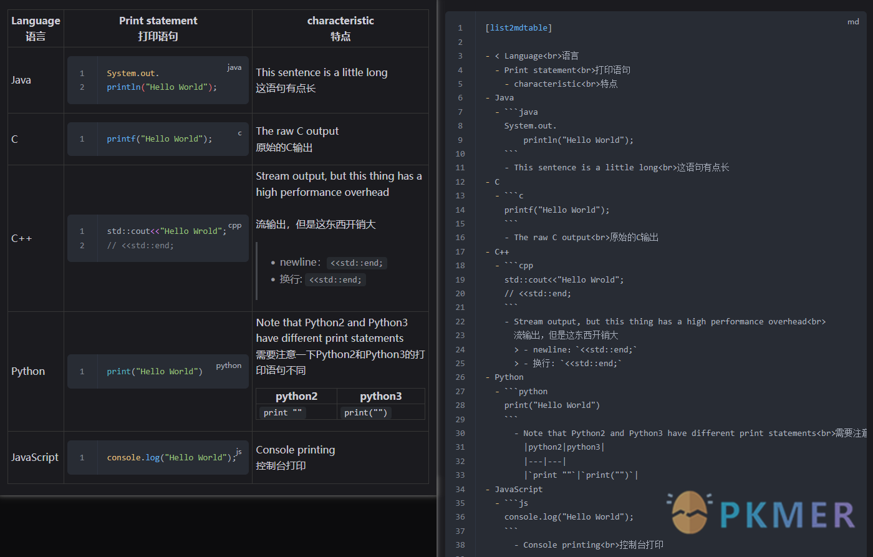
Task: Click the "js" language label on code block
Action: click(x=238, y=452)
